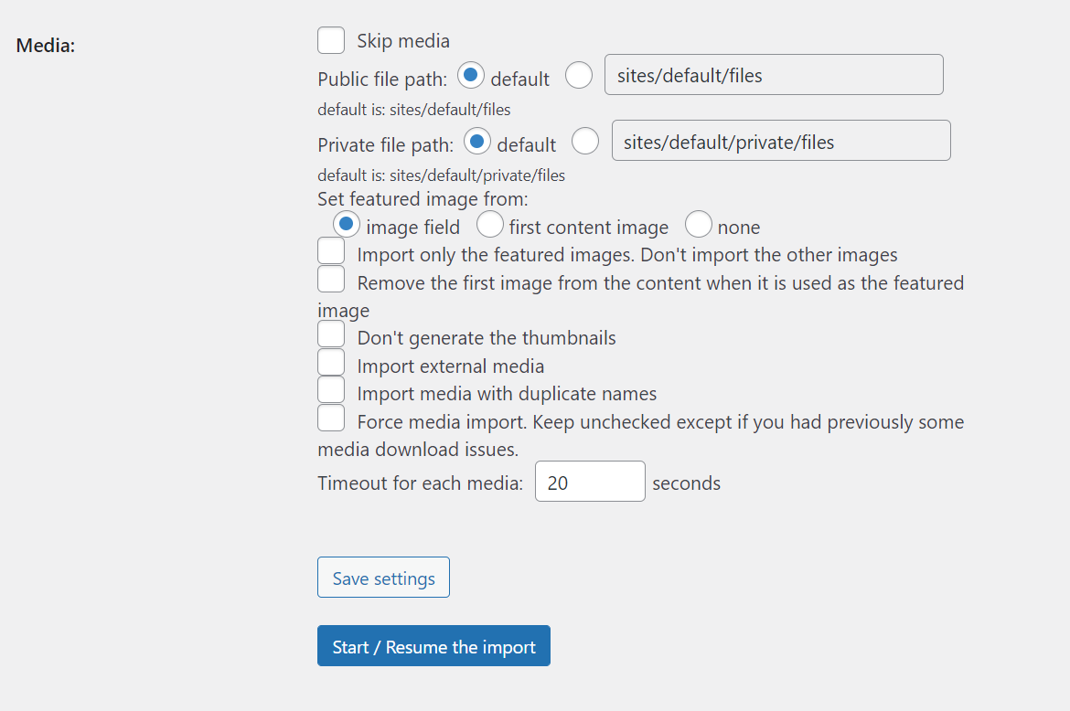Select the default Private file path radio button
The width and height of the screenshot is (1070, 711).
pyautogui.click(x=476, y=141)
